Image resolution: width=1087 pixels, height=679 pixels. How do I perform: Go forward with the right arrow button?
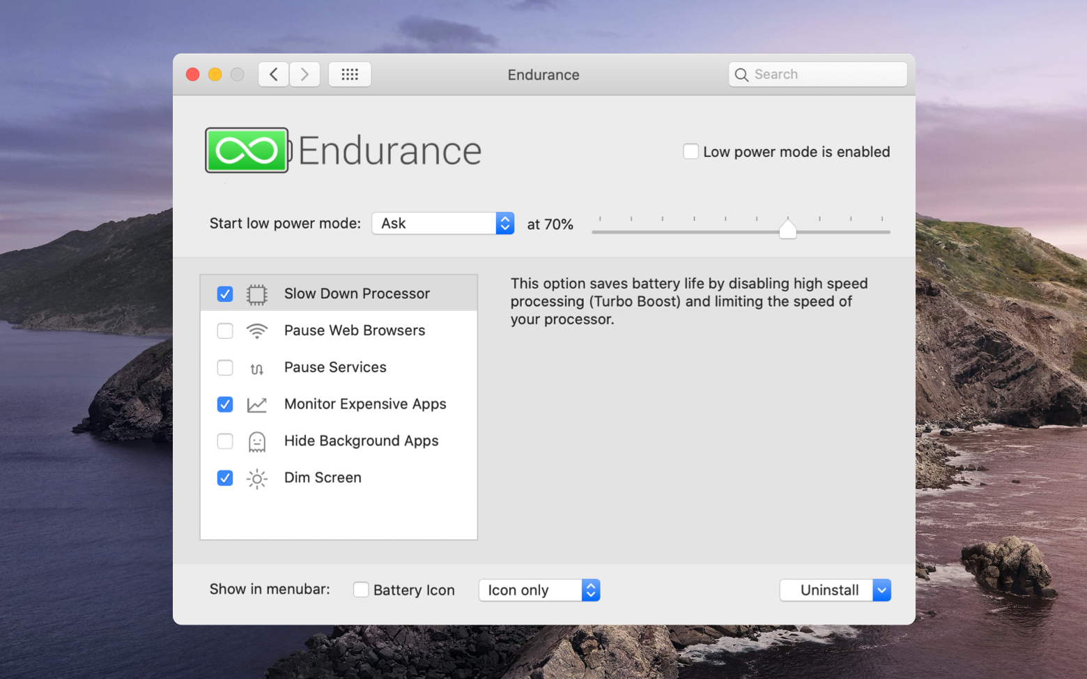coord(304,74)
